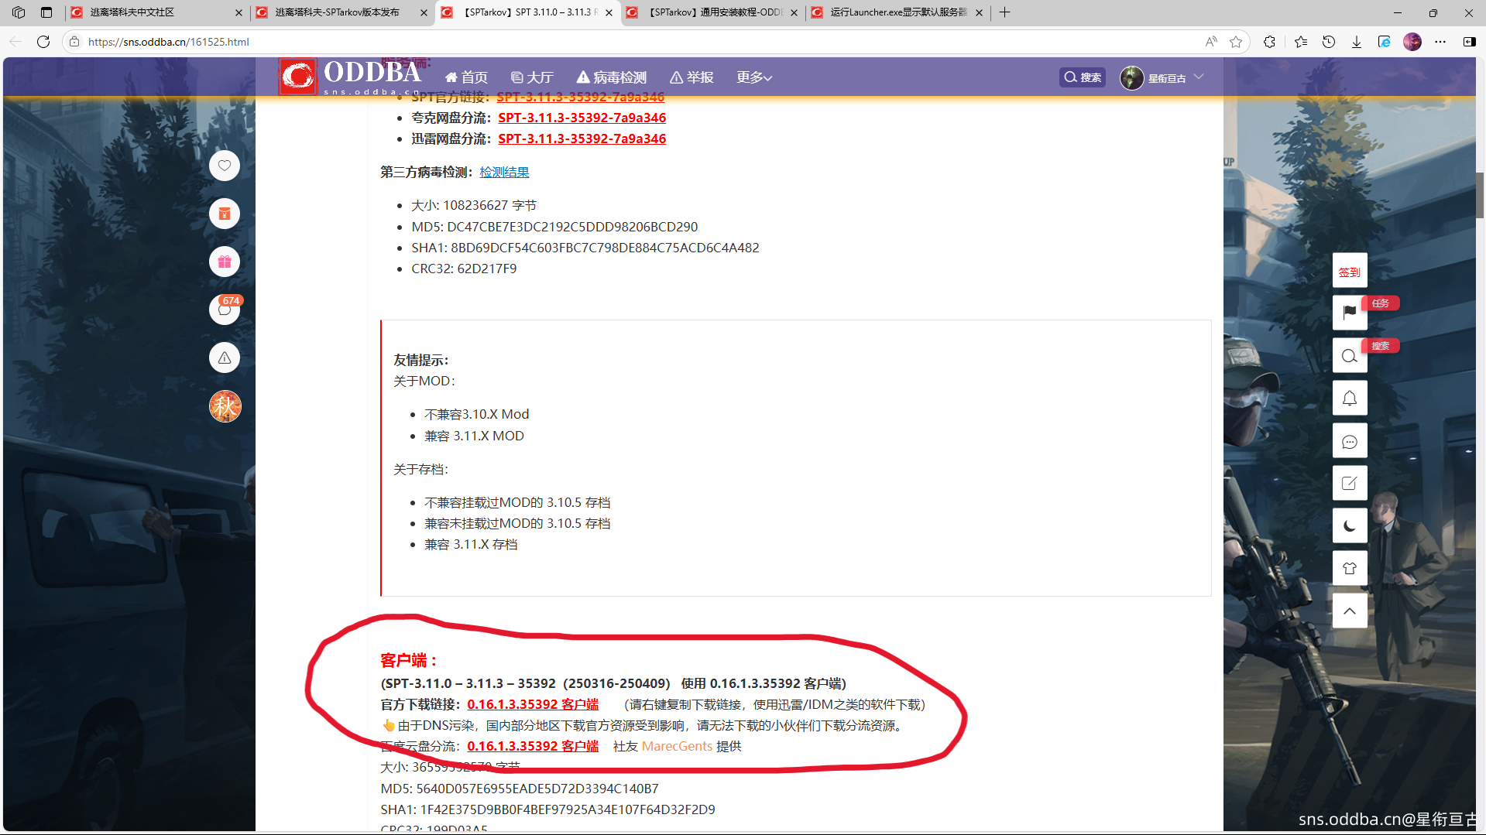Click the magnifier search icon in right panel
This screenshot has height=835, width=1486.
pyautogui.click(x=1350, y=355)
